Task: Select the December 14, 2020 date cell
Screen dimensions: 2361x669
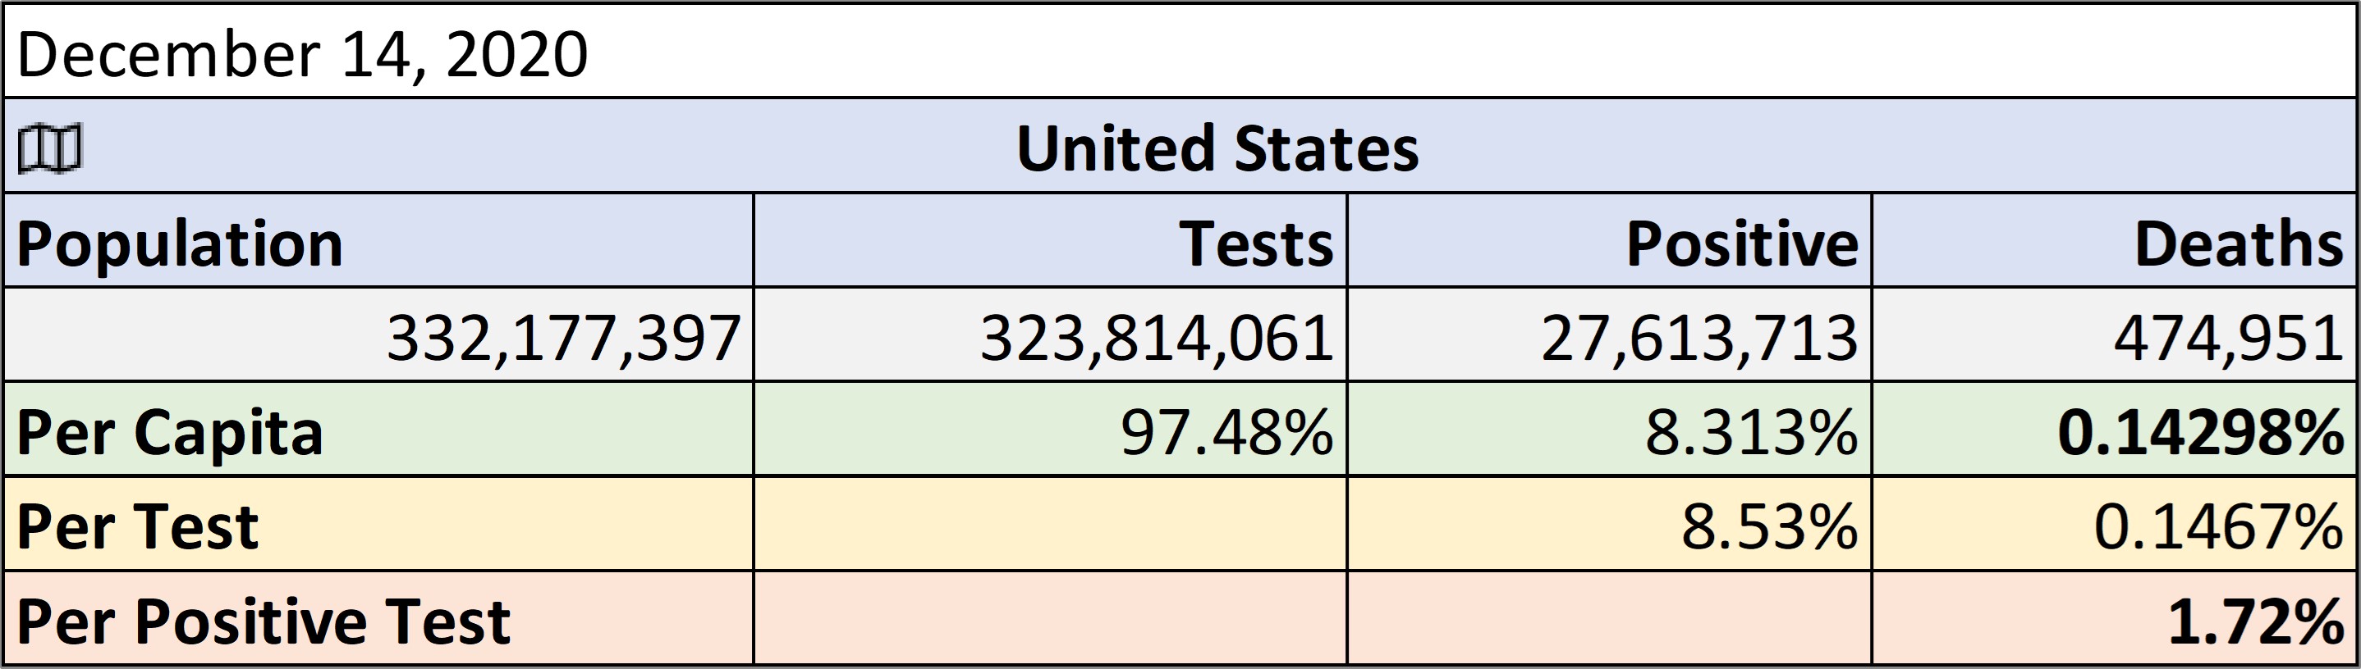Action: [1180, 52]
